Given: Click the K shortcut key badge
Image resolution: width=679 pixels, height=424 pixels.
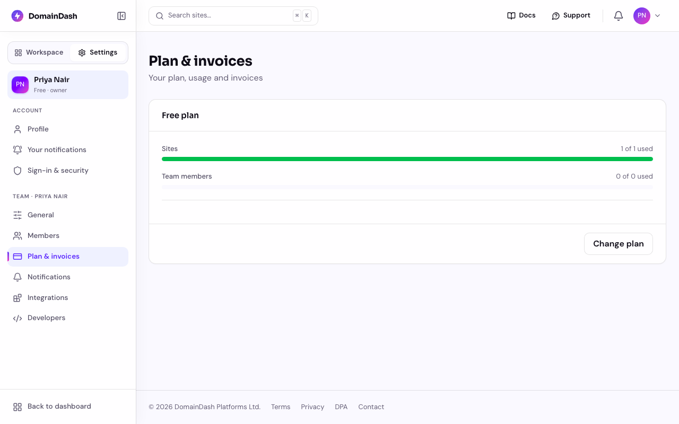Looking at the screenshot, I should [307, 16].
